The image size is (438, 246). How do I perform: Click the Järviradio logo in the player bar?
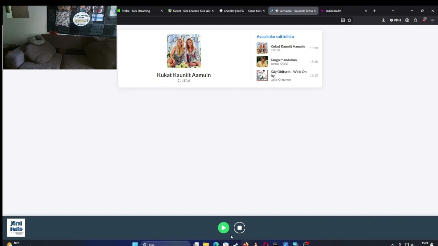(x=16, y=228)
